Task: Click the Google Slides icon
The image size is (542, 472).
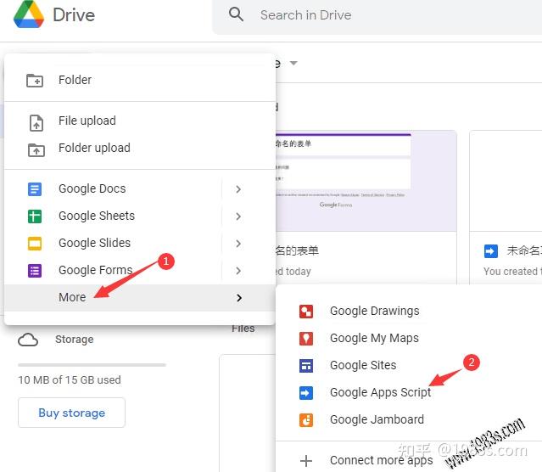Action: click(35, 244)
